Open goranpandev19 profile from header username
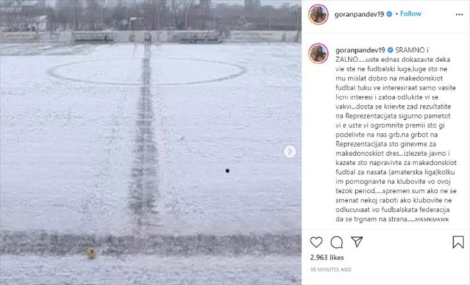The height and width of the screenshot is (285, 470). (x=358, y=14)
